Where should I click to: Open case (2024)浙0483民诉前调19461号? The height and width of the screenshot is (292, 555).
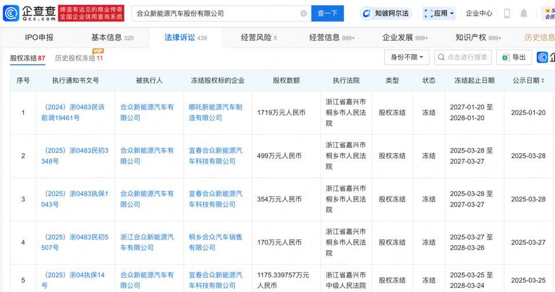(73, 113)
